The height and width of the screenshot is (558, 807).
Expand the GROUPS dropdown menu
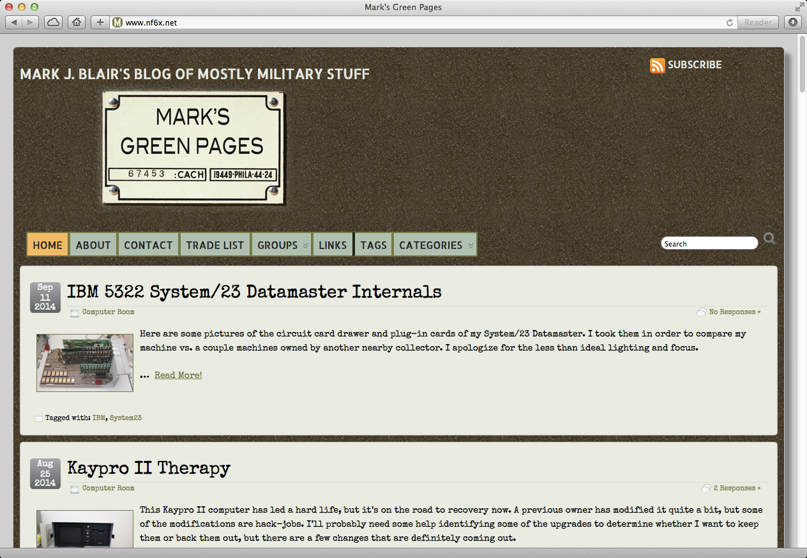click(x=282, y=245)
